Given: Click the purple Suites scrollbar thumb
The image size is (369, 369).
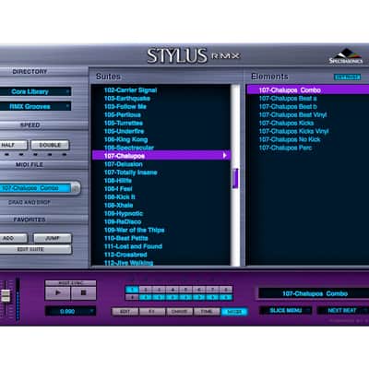Looking at the screenshot, I should [x=235, y=178].
